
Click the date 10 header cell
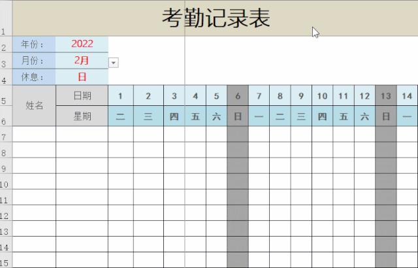point(322,95)
